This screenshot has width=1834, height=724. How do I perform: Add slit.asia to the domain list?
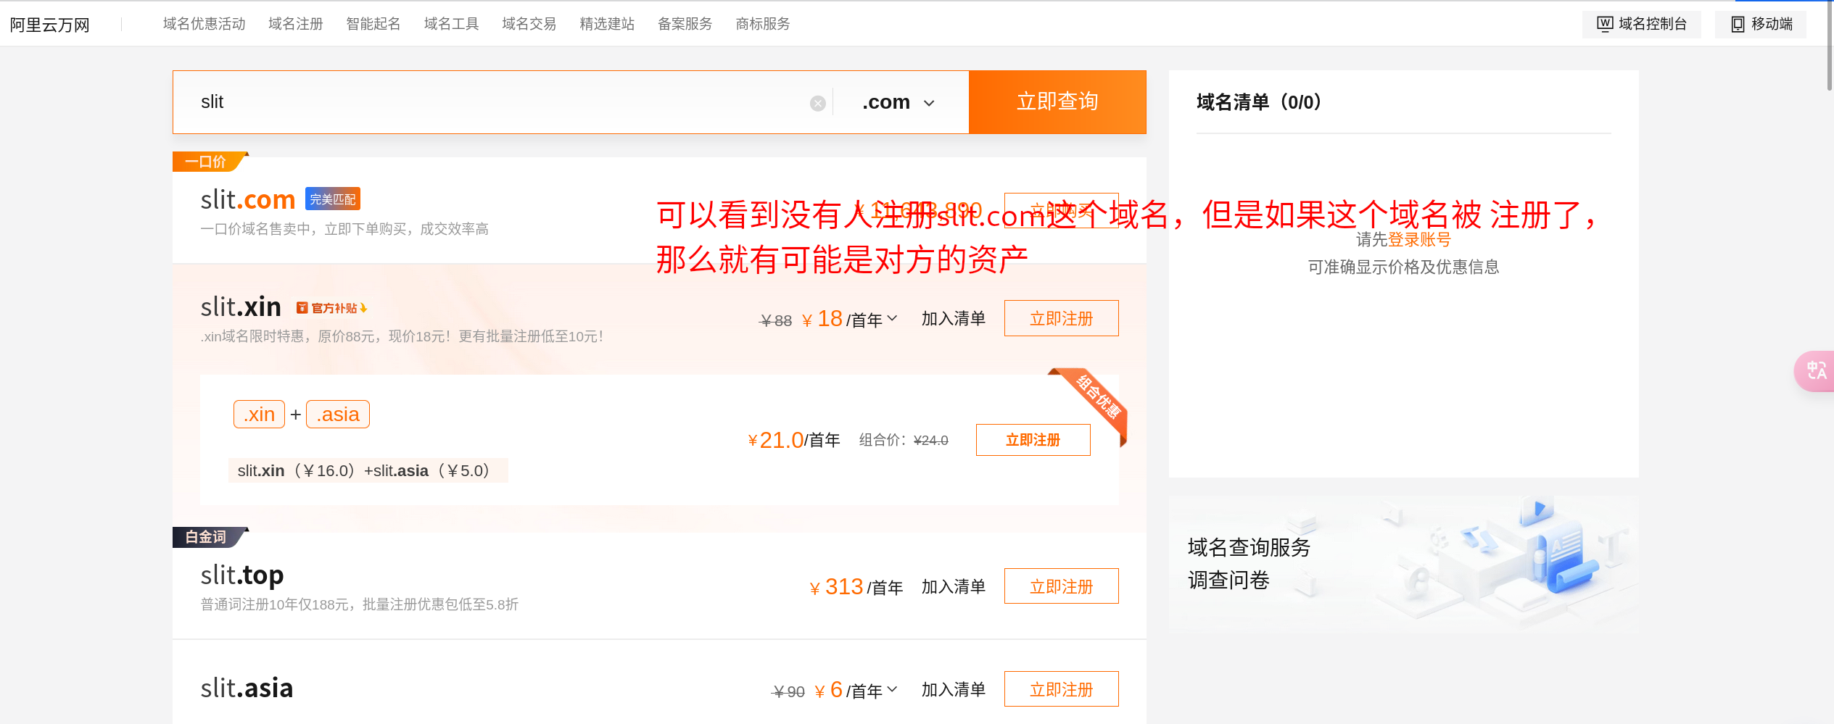click(953, 690)
